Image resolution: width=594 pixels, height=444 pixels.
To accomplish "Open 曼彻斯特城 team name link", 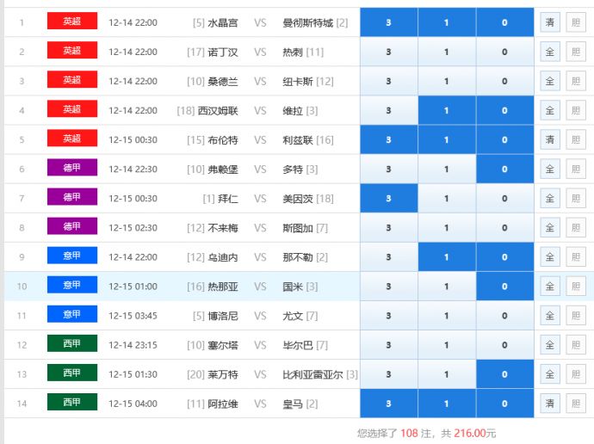I will coord(307,22).
